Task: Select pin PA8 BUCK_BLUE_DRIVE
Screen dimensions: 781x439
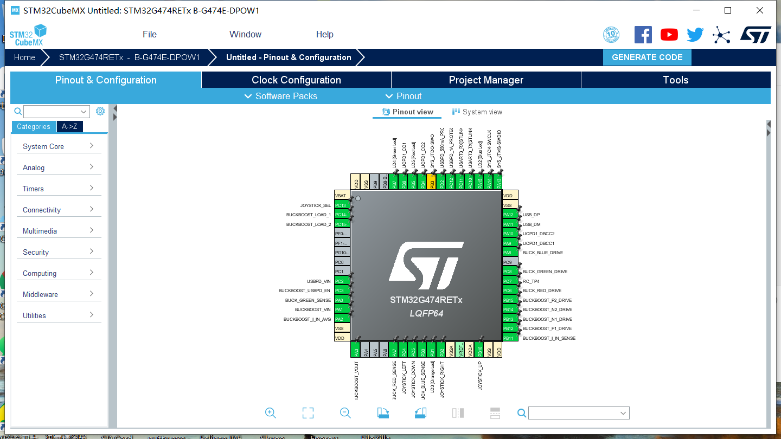Action: coord(510,253)
